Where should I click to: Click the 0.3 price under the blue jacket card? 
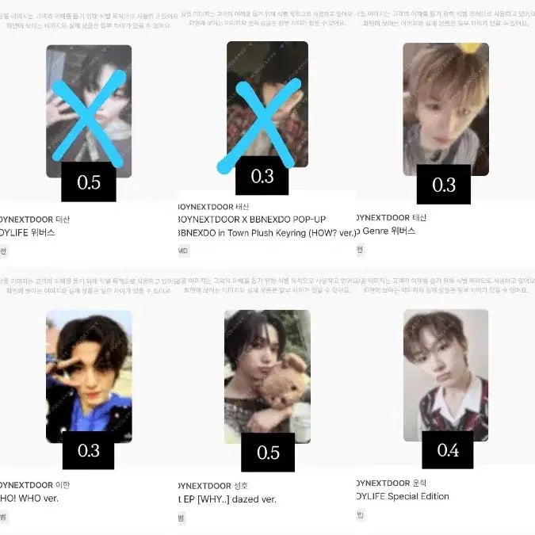point(88,450)
